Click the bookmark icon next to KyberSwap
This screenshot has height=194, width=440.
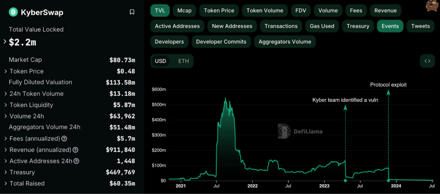tap(132, 12)
